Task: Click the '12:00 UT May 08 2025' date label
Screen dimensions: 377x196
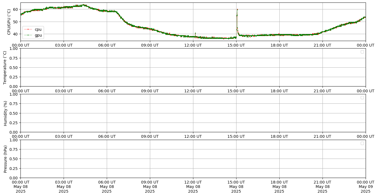Action: [193, 187]
